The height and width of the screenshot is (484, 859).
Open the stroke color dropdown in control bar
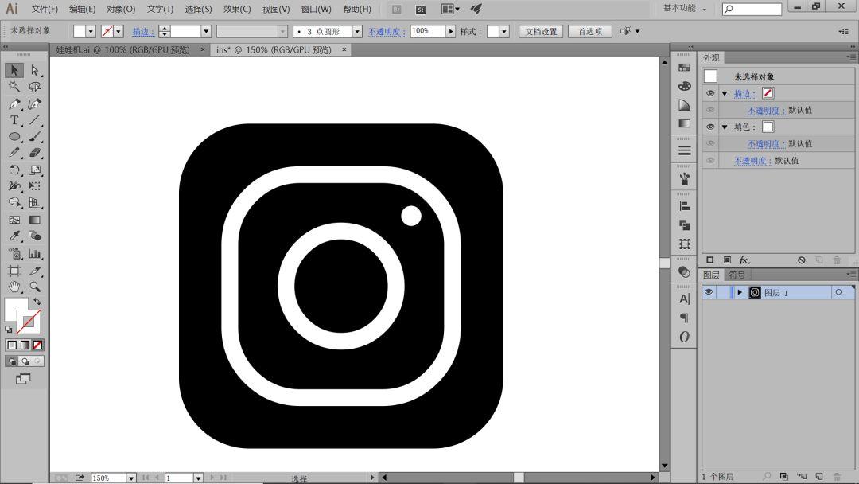click(x=119, y=31)
